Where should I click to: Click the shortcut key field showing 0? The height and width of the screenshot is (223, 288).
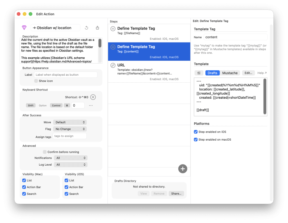(x=78, y=105)
